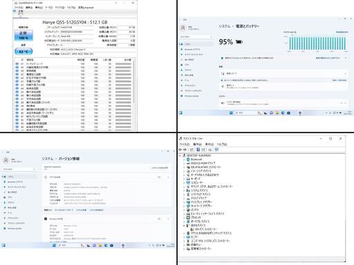Open File Explorer on power settings taskbar
Screen dimensions: 354x265
(277, 113)
